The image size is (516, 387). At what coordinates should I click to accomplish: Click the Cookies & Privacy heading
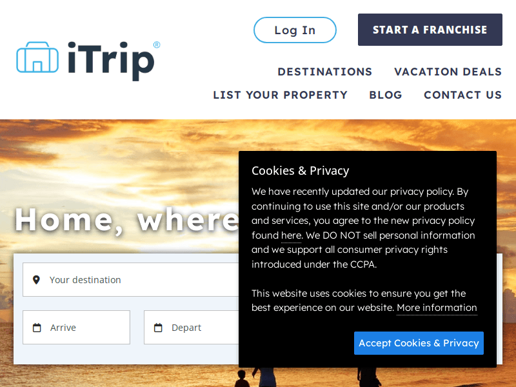pyautogui.click(x=300, y=171)
